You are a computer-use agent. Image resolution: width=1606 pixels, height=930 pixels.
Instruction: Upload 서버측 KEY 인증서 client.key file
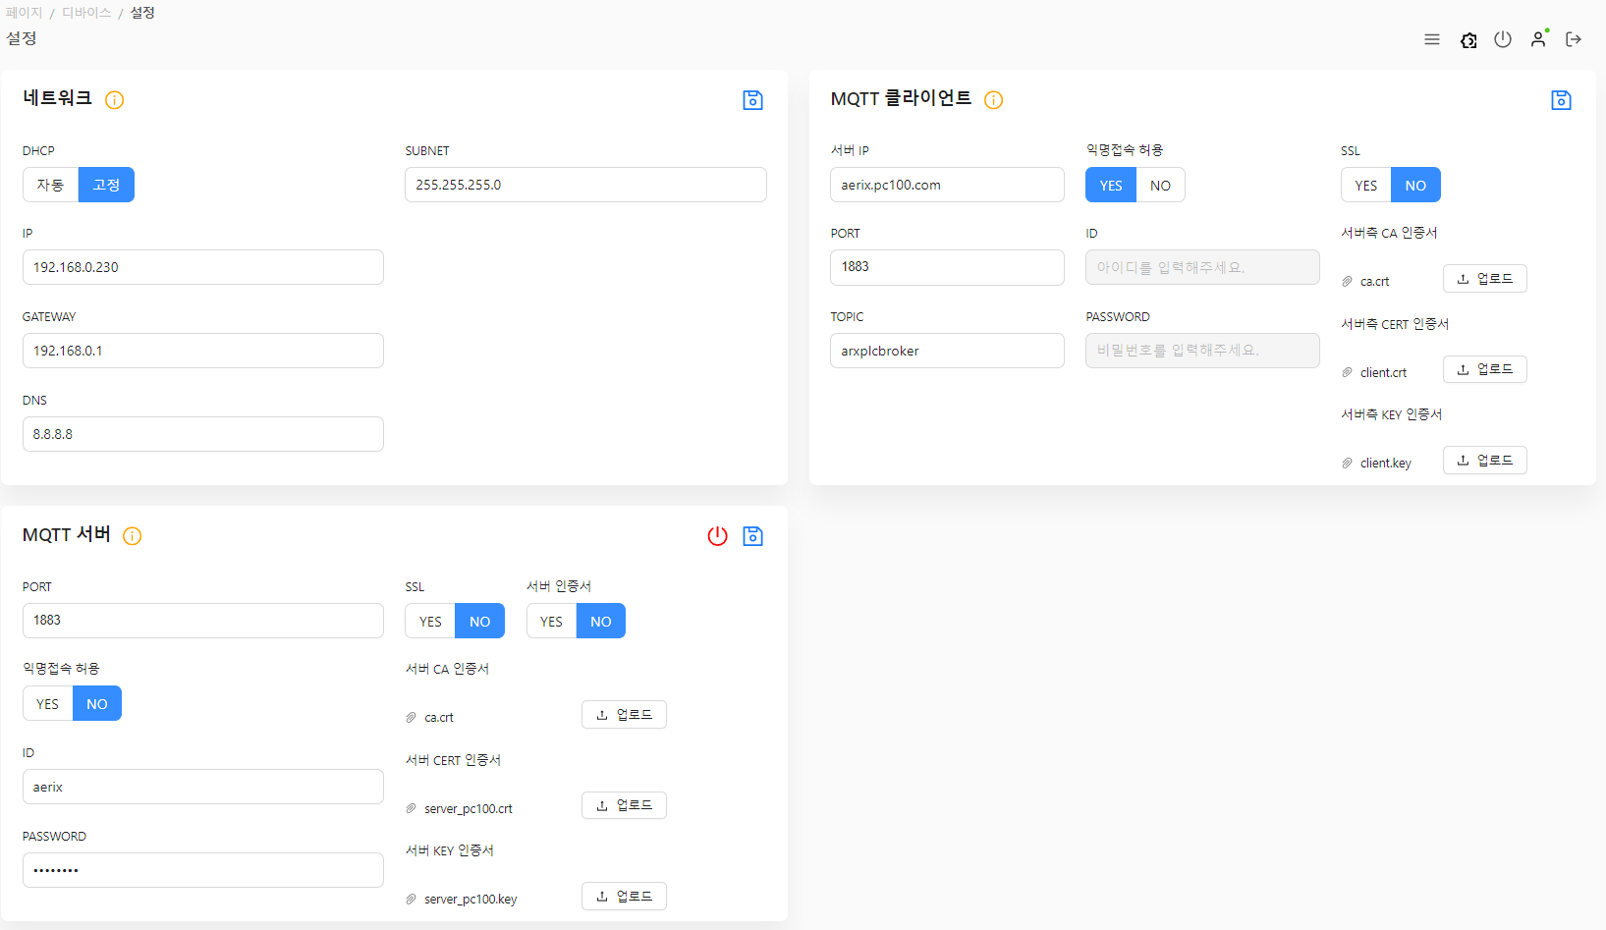tap(1484, 461)
